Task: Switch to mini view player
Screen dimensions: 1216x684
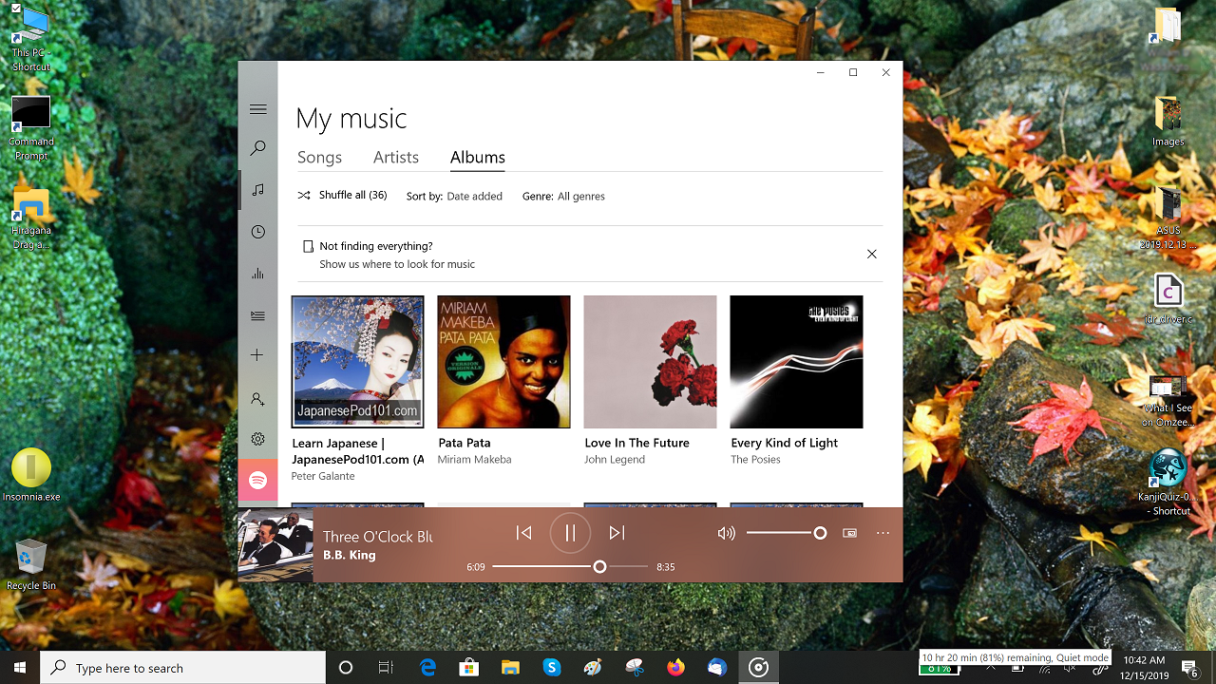Action: point(850,533)
